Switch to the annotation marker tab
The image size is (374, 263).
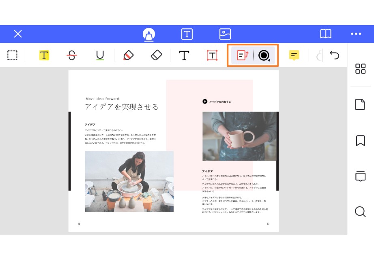pyautogui.click(x=149, y=34)
